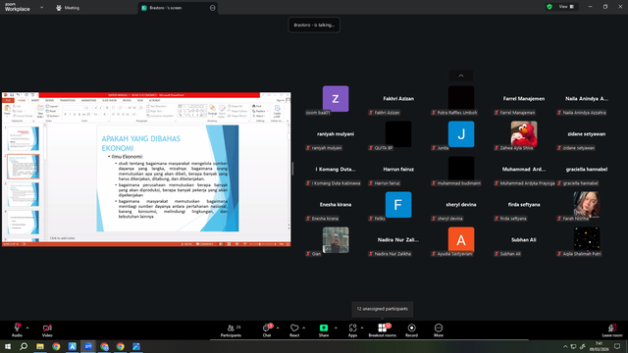This screenshot has width=628, height=353.
Task: Open the Zoom Workplace dropdown arrow
Action: pos(41,7)
